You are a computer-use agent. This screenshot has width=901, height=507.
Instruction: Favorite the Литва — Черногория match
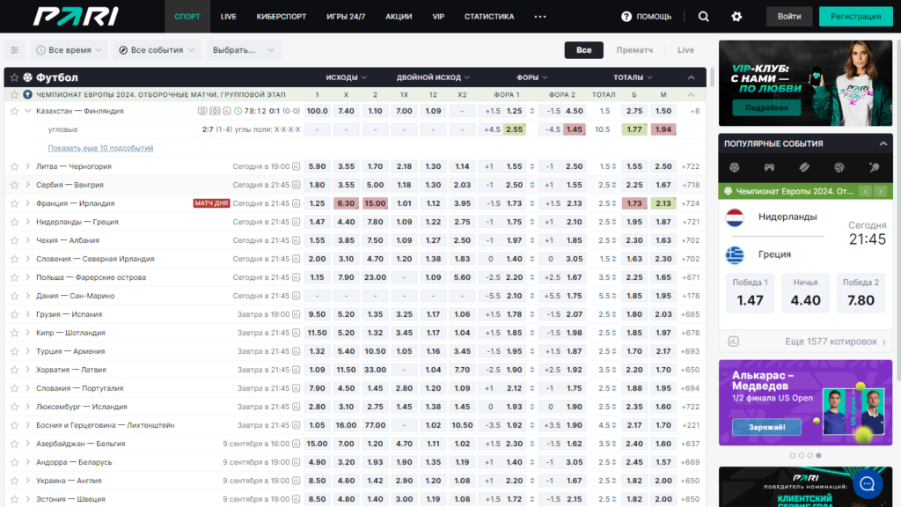coord(14,166)
